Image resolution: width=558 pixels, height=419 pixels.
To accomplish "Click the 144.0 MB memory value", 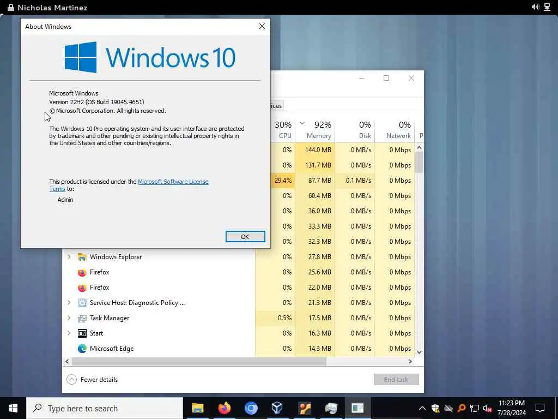I will point(318,150).
